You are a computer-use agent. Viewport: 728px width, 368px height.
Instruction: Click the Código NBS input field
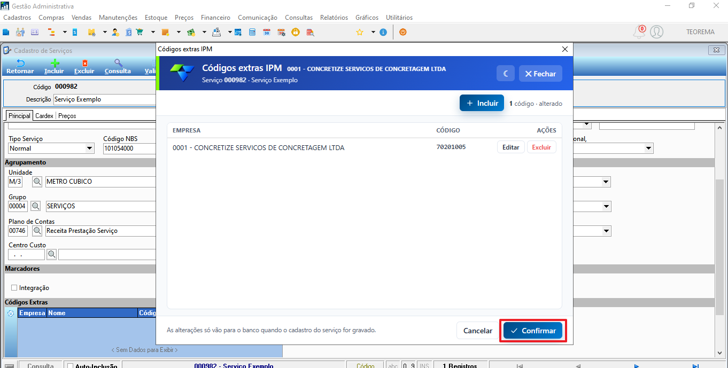click(129, 148)
